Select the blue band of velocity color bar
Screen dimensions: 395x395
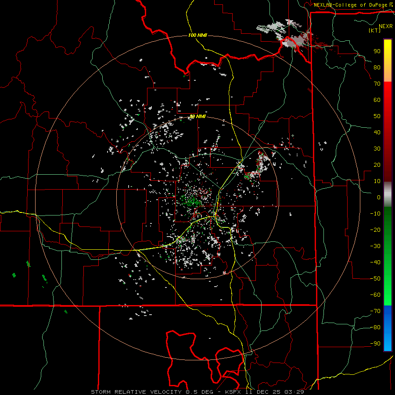coord(388,327)
